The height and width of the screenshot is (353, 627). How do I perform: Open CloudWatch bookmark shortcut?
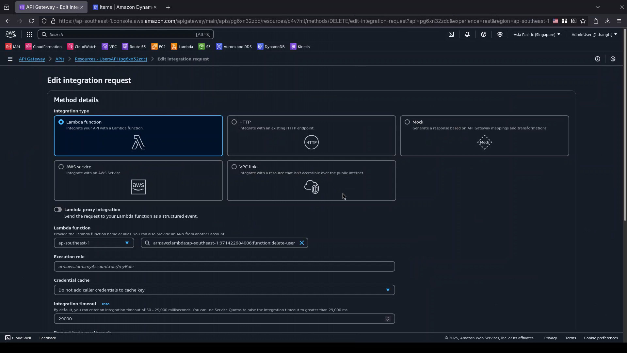tap(82, 47)
